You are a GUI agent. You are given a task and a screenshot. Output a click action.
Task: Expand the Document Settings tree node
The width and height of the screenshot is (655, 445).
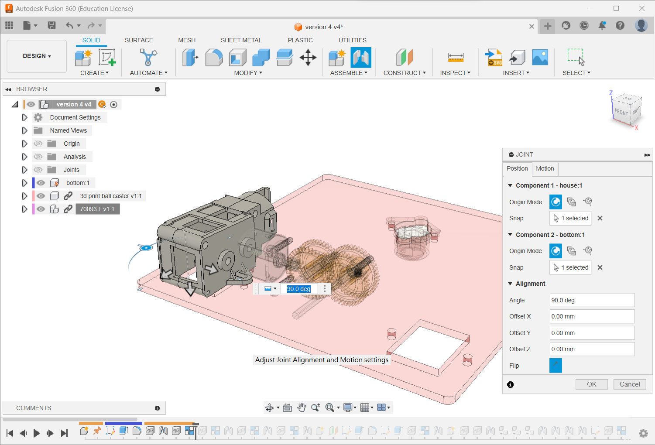[x=24, y=117]
